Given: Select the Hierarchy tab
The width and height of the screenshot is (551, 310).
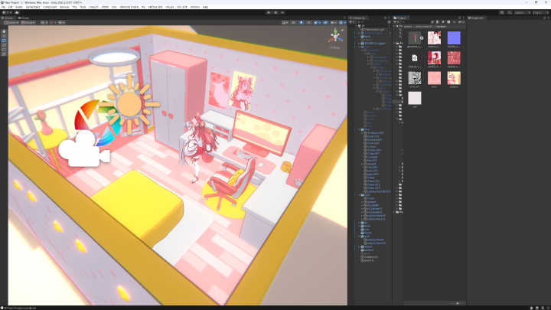Looking at the screenshot, I should pos(361,18).
